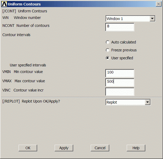Open Help for contour settings
The height and width of the screenshot is (159, 163).
(x=136, y=148)
